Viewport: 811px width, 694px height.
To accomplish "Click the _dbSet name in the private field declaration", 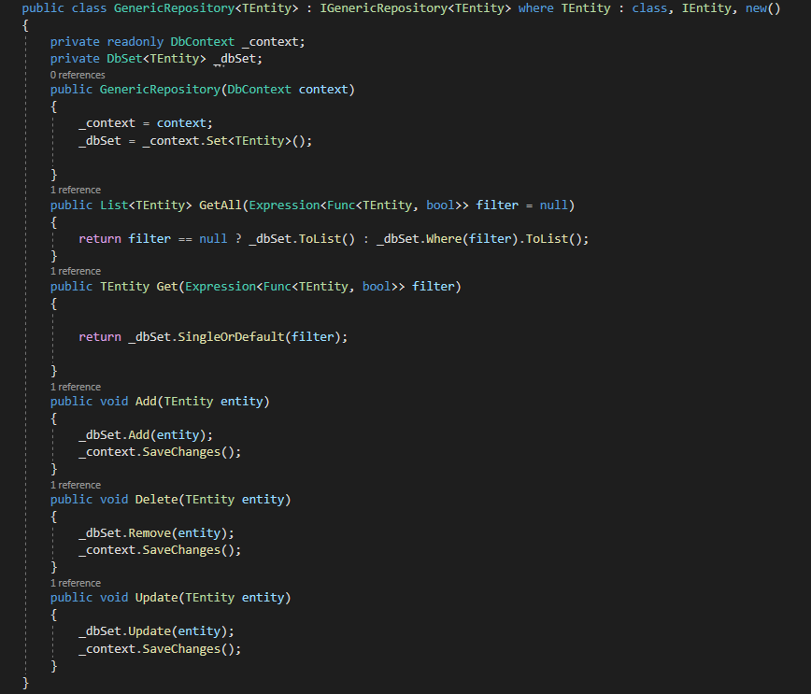I will 238,59.
